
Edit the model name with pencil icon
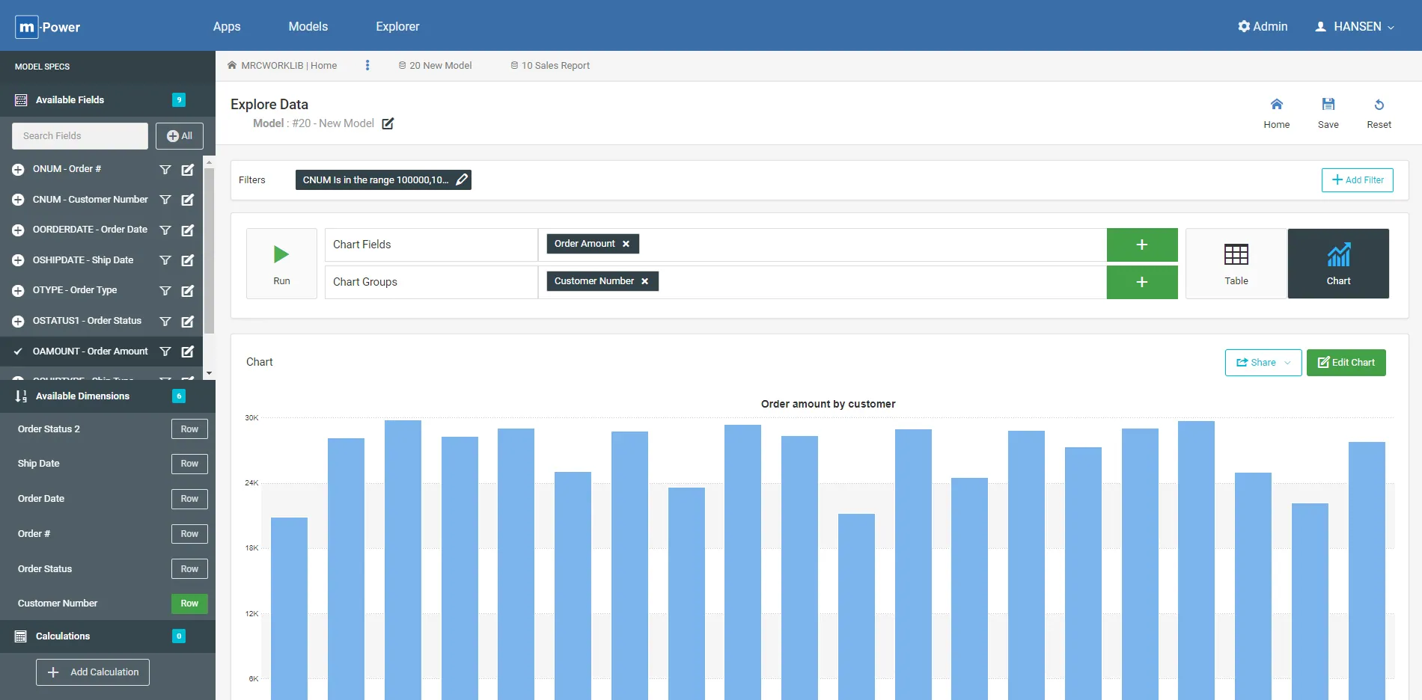tap(388, 123)
